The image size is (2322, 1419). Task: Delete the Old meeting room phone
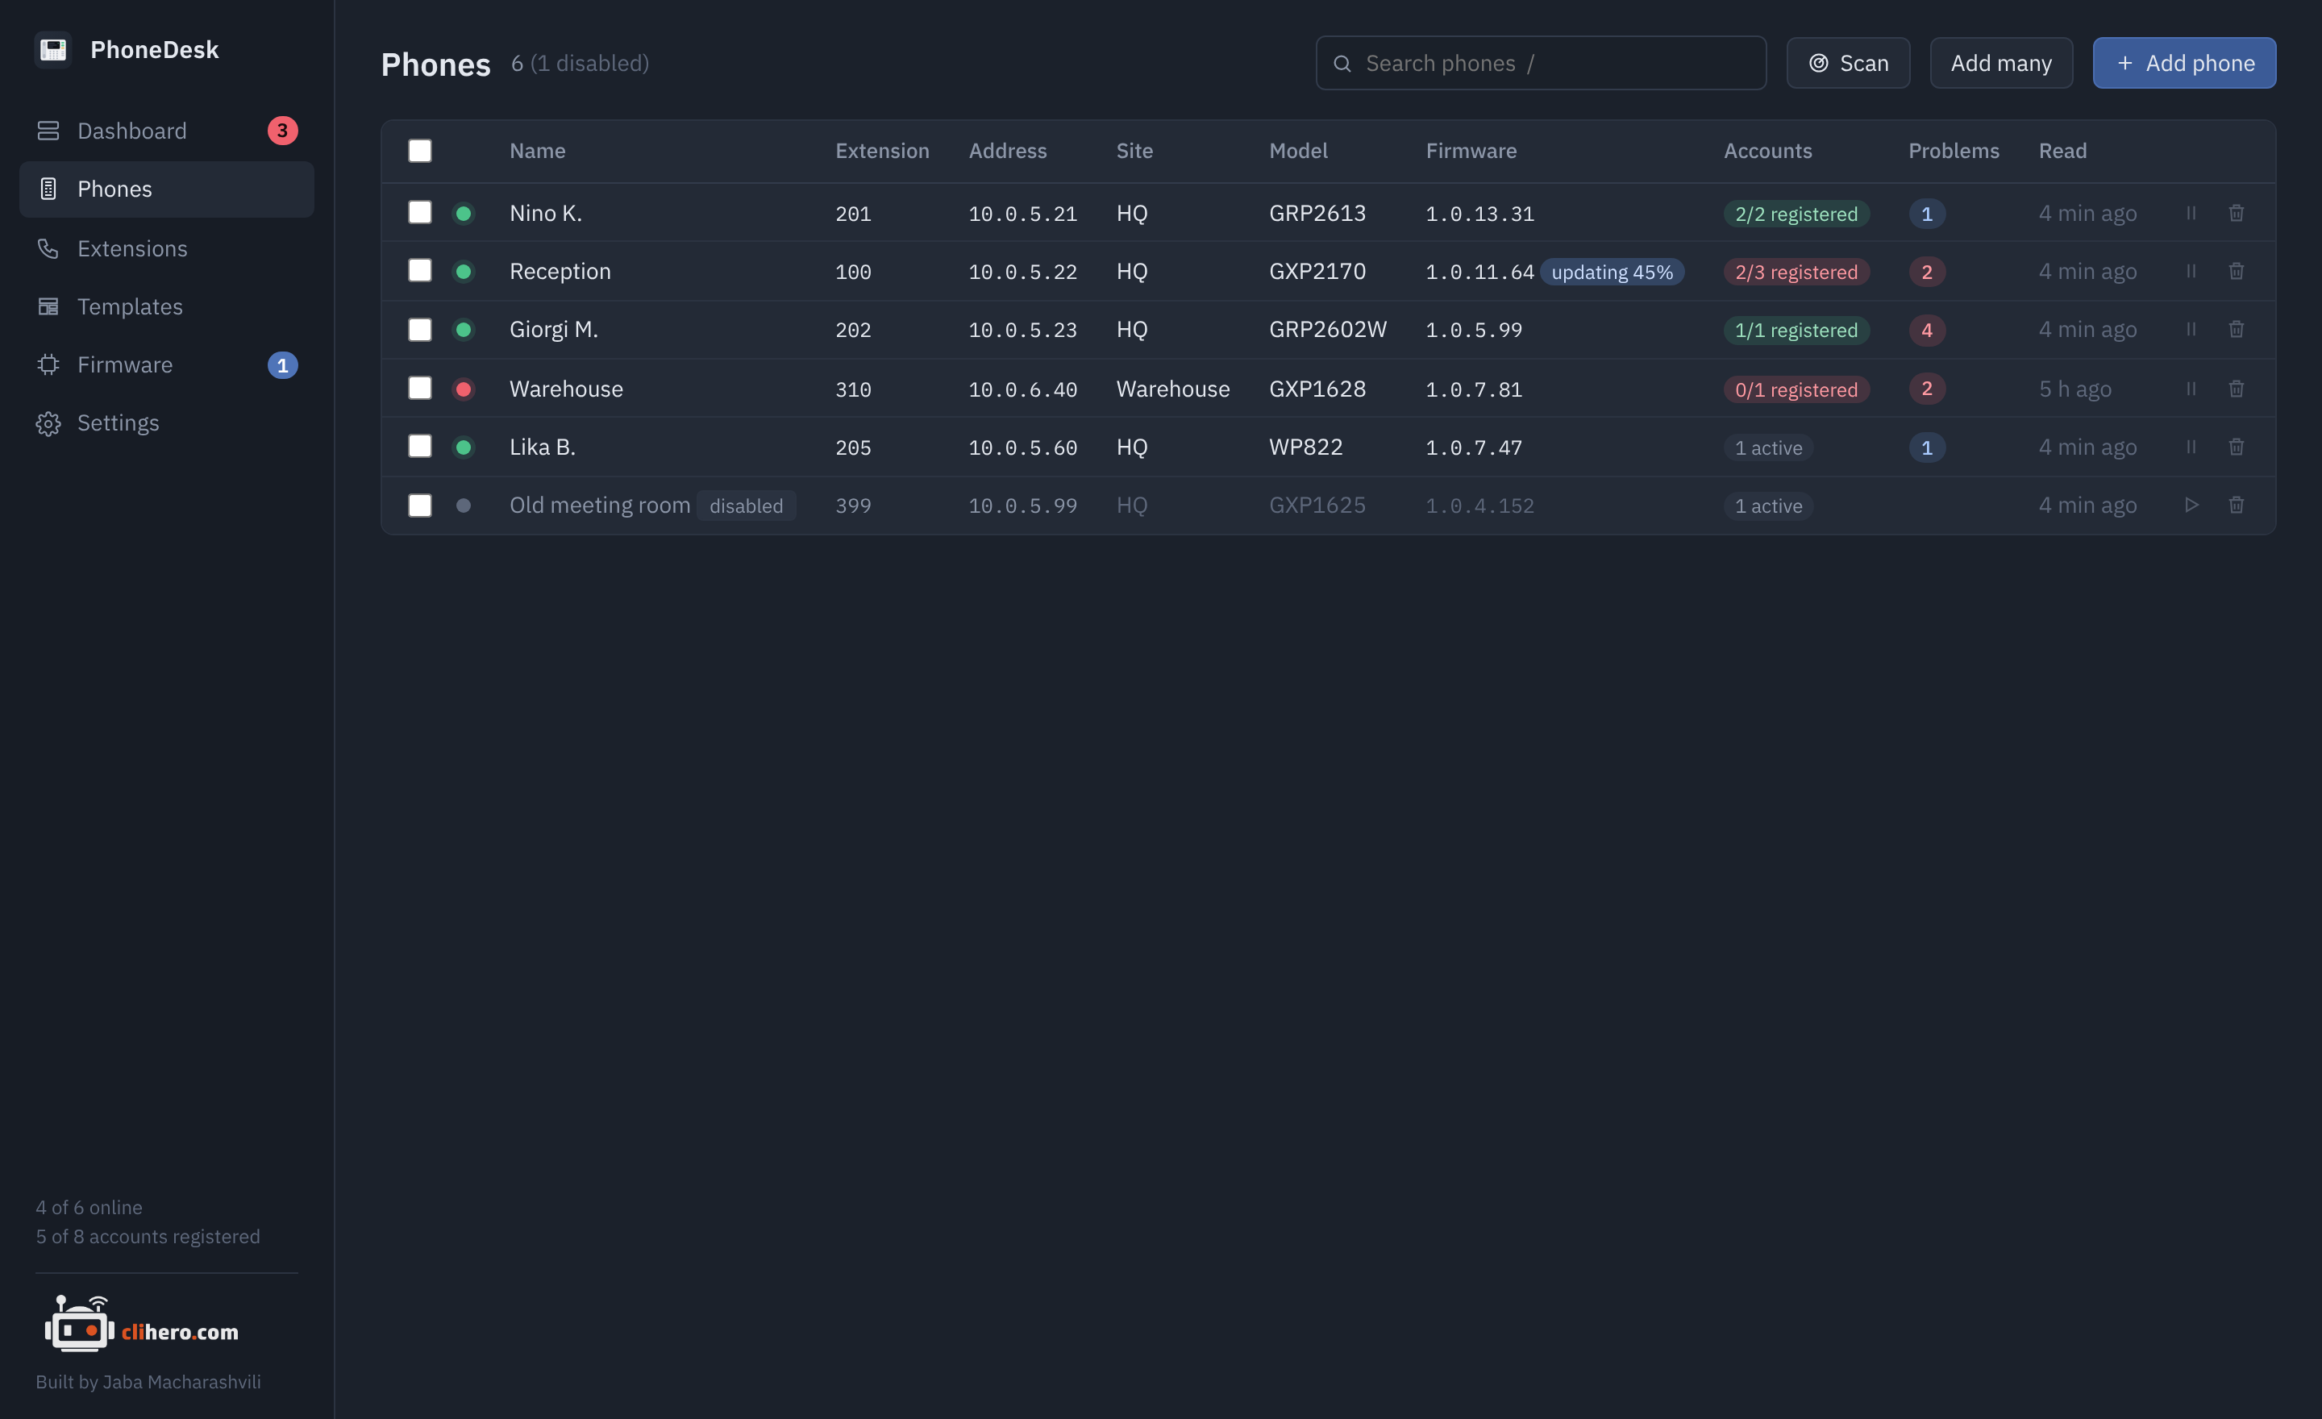pyautogui.click(x=2237, y=505)
